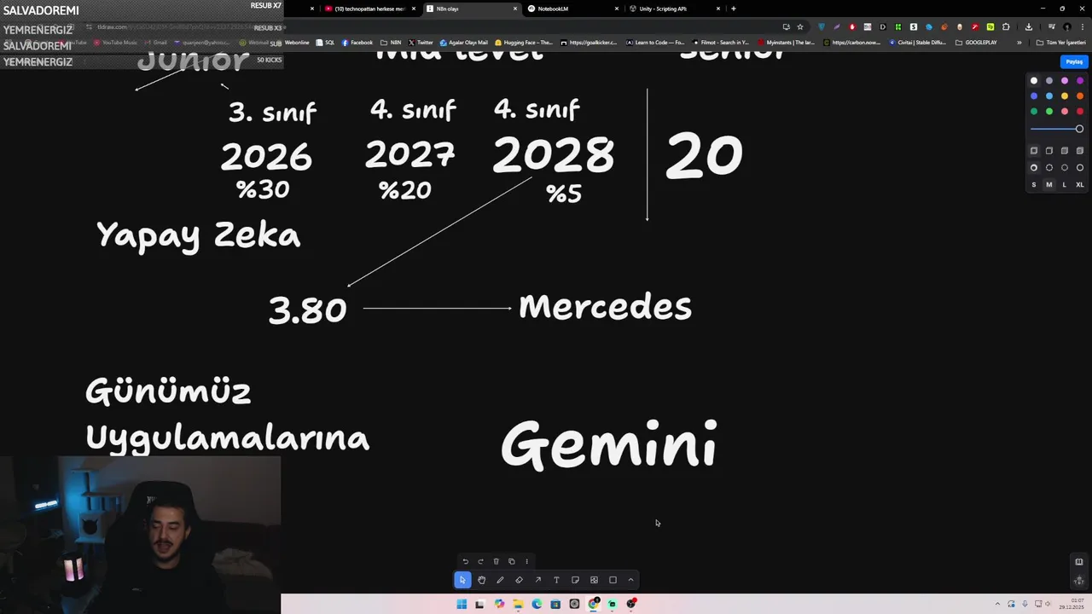Click the Mercedes text on canvas
Screen dimensions: 1092x614
[605, 307]
